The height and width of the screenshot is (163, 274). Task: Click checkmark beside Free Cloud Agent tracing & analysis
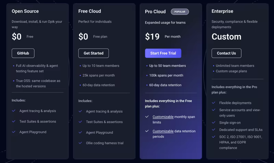[x=80, y=111]
